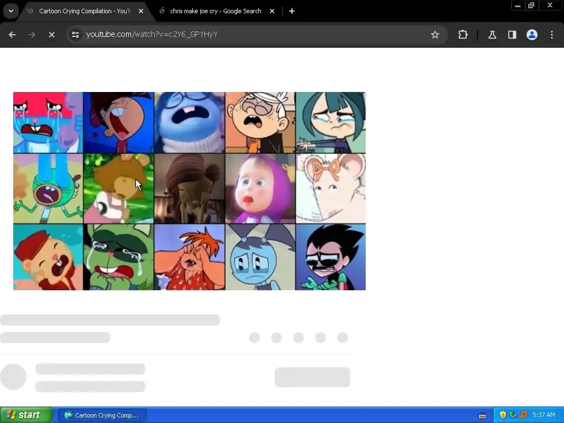View site information icon in address bar
The width and height of the screenshot is (564, 423).
point(75,35)
